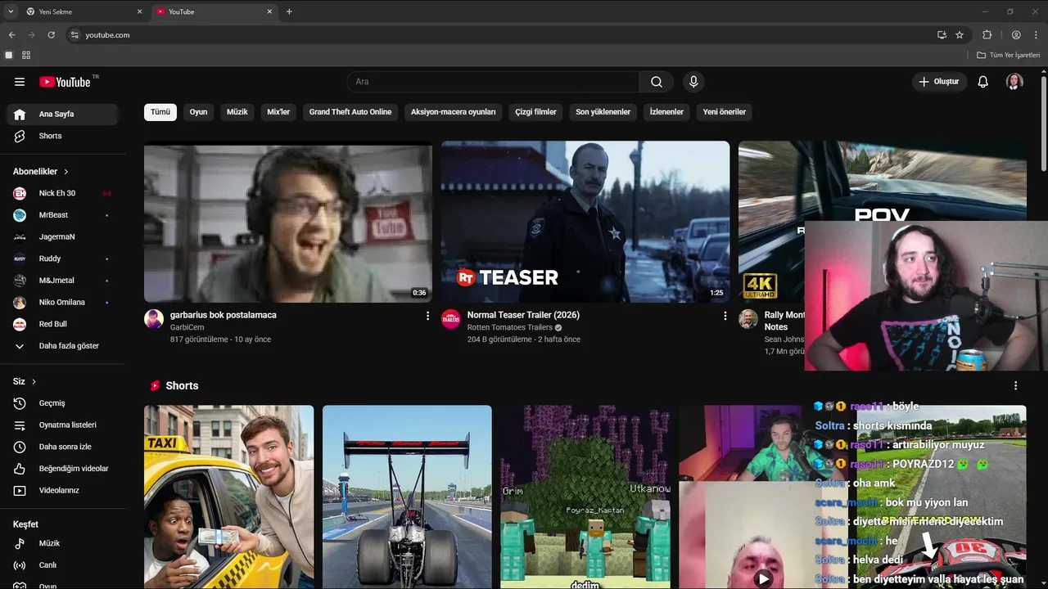Select the Oyun filter chip

[199, 112]
